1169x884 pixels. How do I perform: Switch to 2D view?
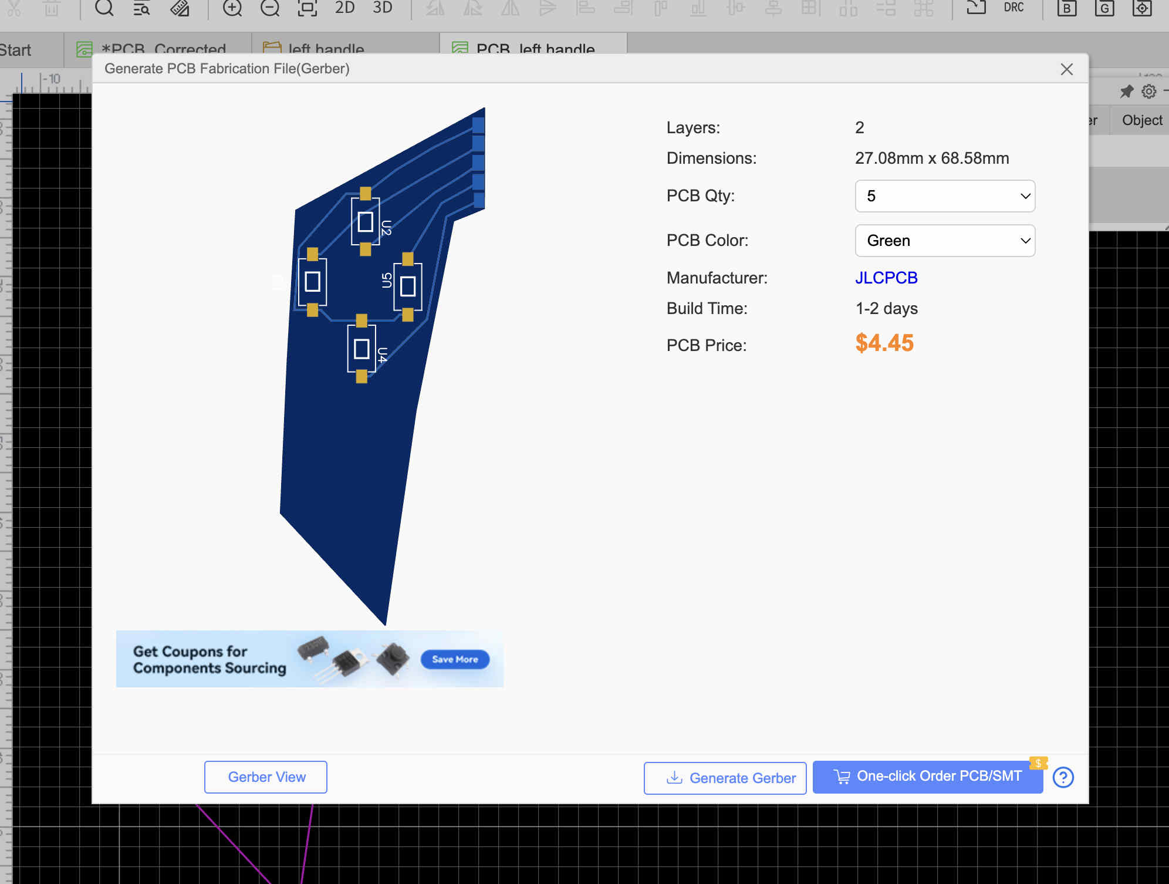pyautogui.click(x=345, y=8)
